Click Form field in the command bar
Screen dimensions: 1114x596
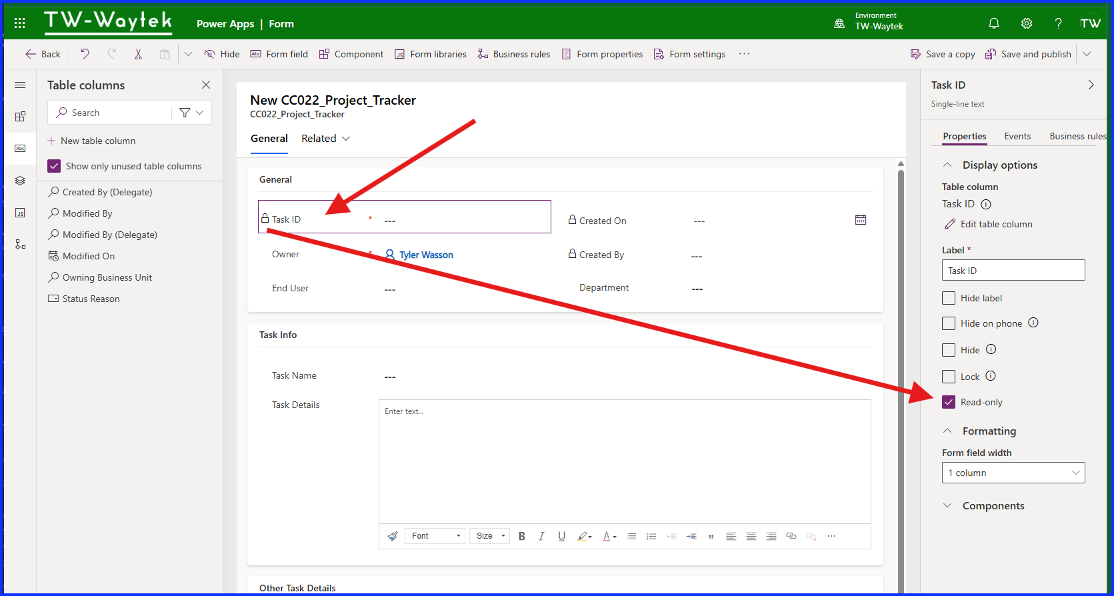tap(279, 54)
